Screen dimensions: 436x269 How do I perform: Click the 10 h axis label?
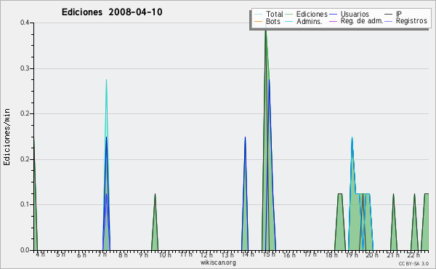click(x=165, y=254)
